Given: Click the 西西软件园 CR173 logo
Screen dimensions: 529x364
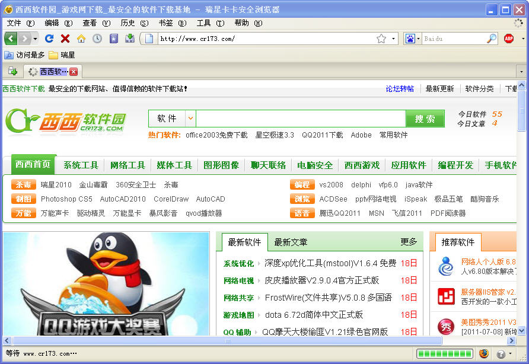Looking at the screenshot, I should (x=66, y=121).
